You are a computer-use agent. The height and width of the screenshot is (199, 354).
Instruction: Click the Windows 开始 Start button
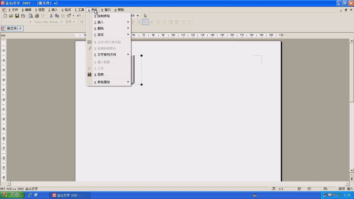12,195
